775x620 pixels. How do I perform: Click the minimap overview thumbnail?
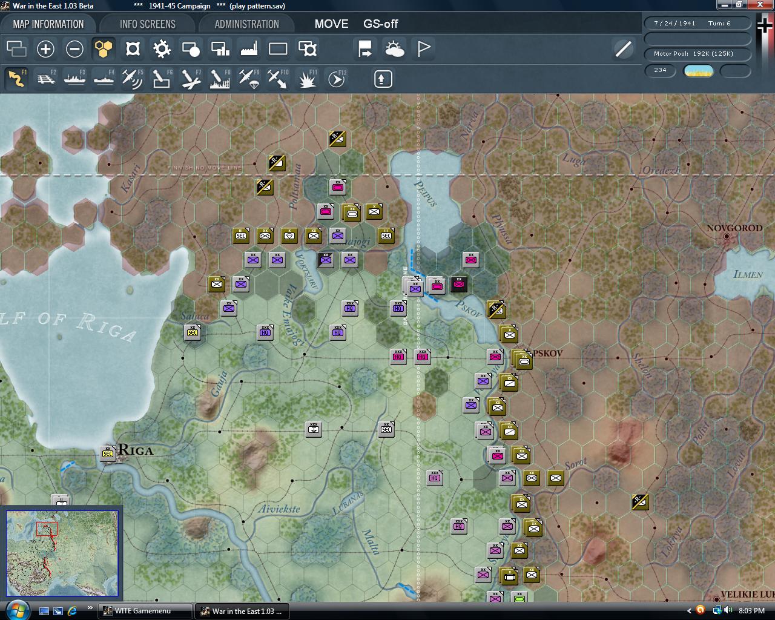[62, 553]
